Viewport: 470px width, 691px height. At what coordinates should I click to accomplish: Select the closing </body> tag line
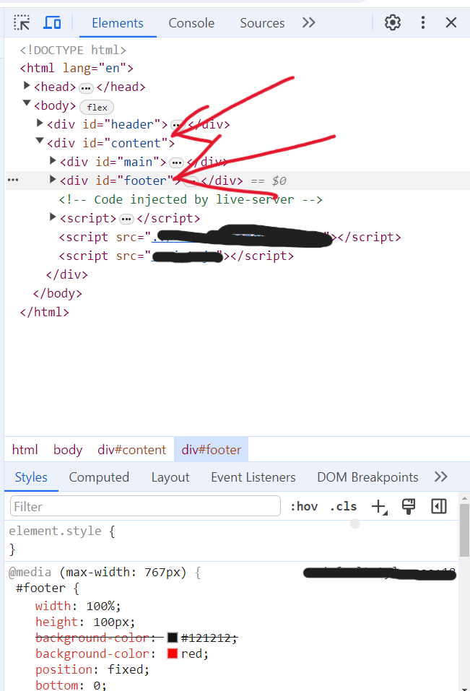(57, 293)
